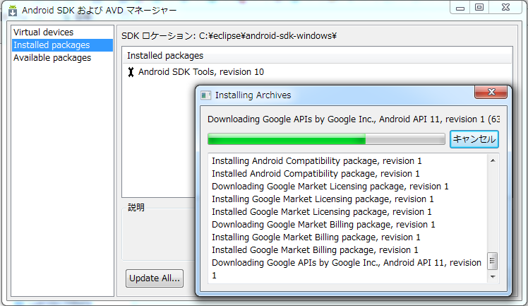Click the log scroll down arrow
528x306 pixels.
pos(493,277)
